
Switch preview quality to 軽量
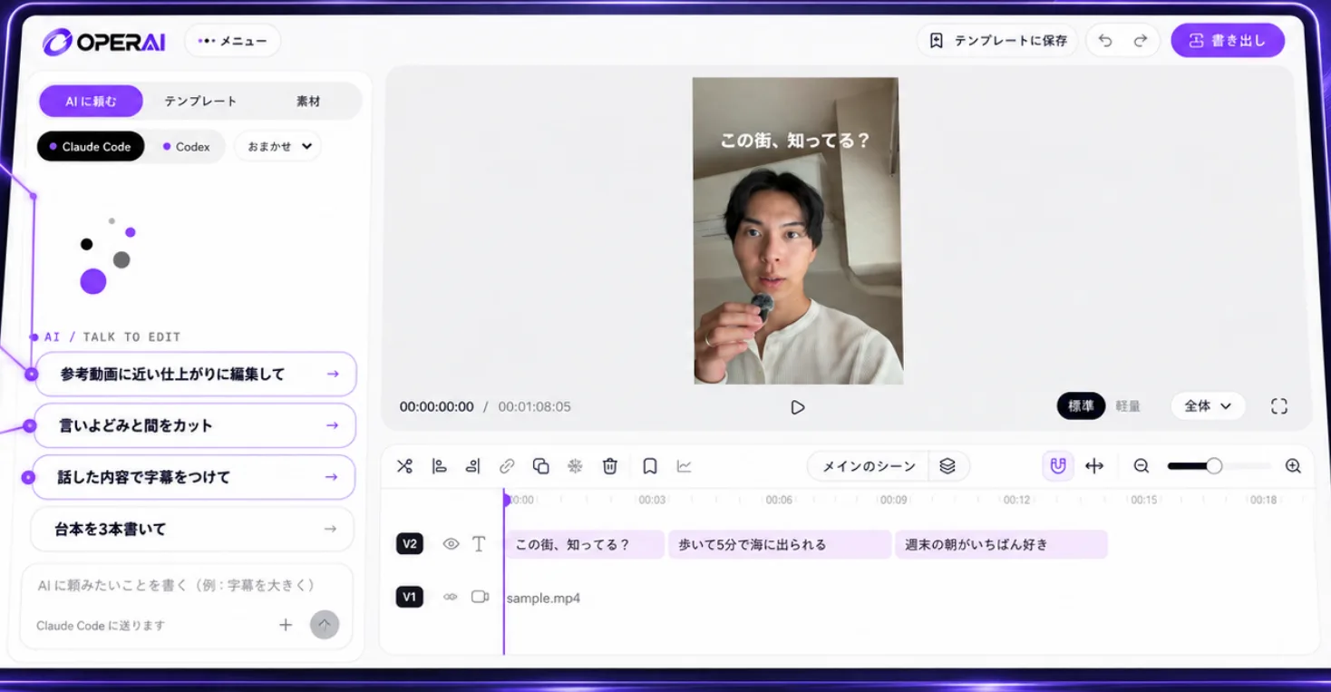(x=1128, y=406)
